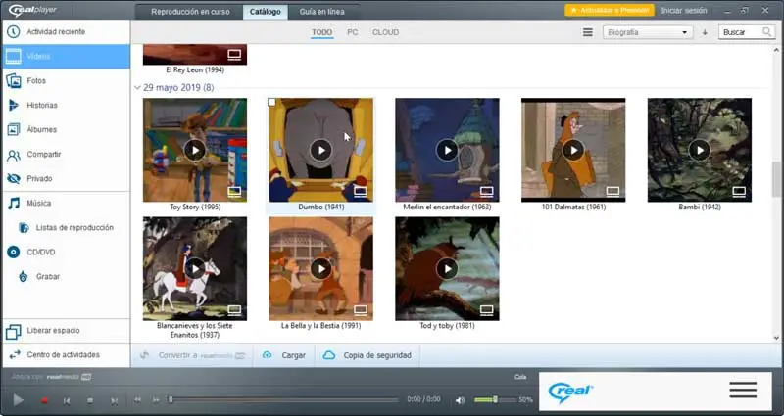Image resolution: width=784 pixels, height=416 pixels.
Task: Click the search magnifier icon
Action: [766, 32]
